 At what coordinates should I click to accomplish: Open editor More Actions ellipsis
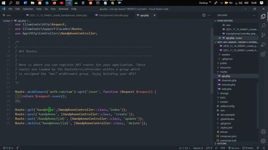[x=209, y=15]
